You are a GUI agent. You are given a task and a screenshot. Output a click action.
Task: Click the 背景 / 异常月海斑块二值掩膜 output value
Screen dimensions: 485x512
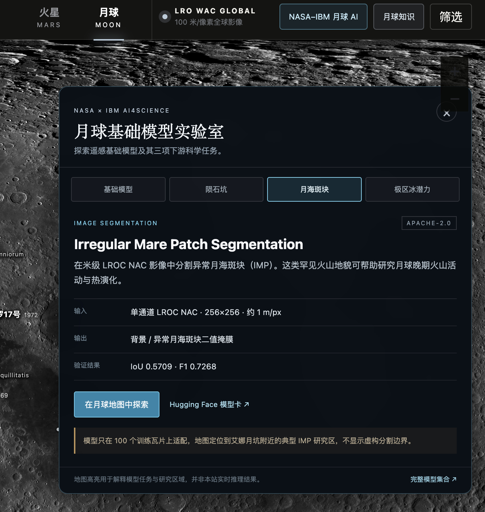(182, 340)
